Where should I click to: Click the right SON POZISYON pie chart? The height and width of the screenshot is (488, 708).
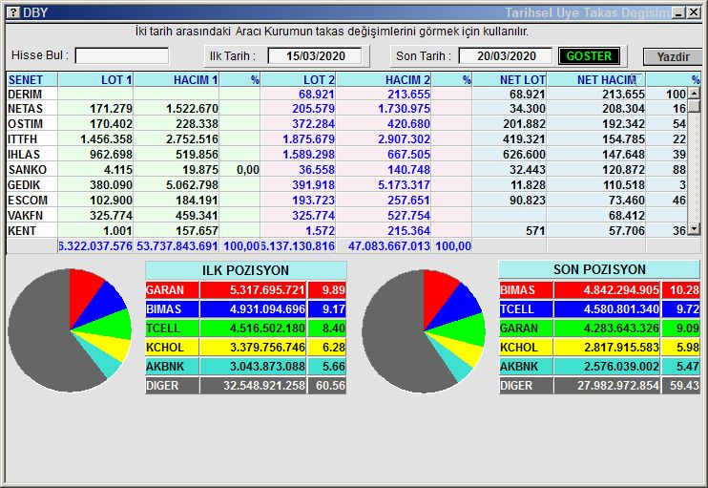(424, 331)
